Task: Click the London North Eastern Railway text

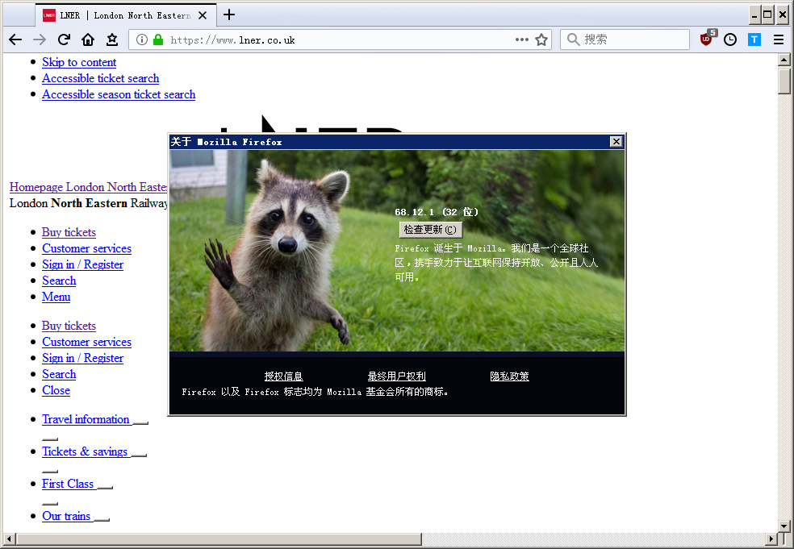Action: point(88,203)
